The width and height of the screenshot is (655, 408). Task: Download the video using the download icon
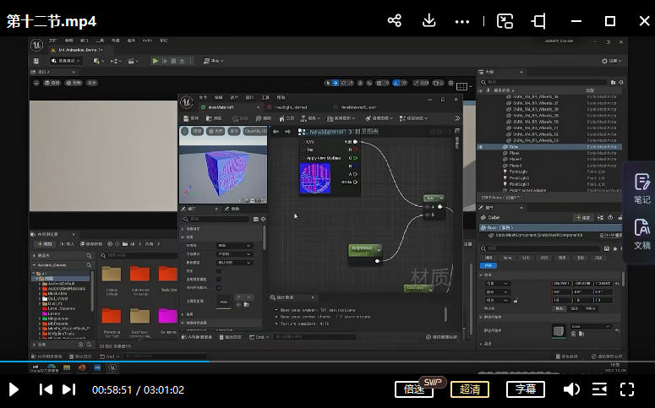(x=428, y=21)
